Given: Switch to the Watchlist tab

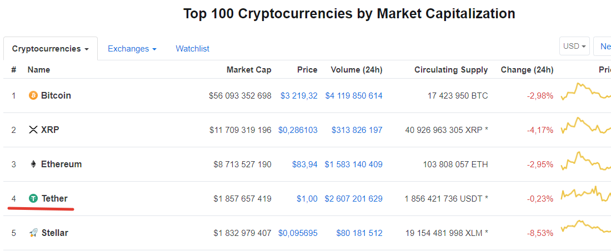Looking at the screenshot, I should tap(193, 49).
